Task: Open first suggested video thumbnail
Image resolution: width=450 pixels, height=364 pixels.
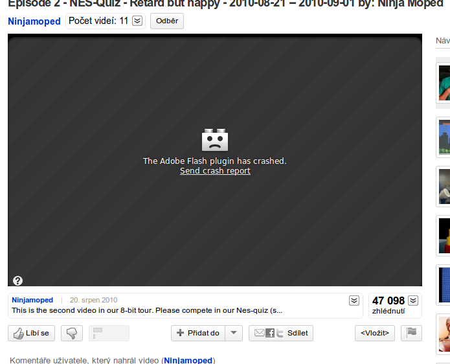Action: pos(444,83)
